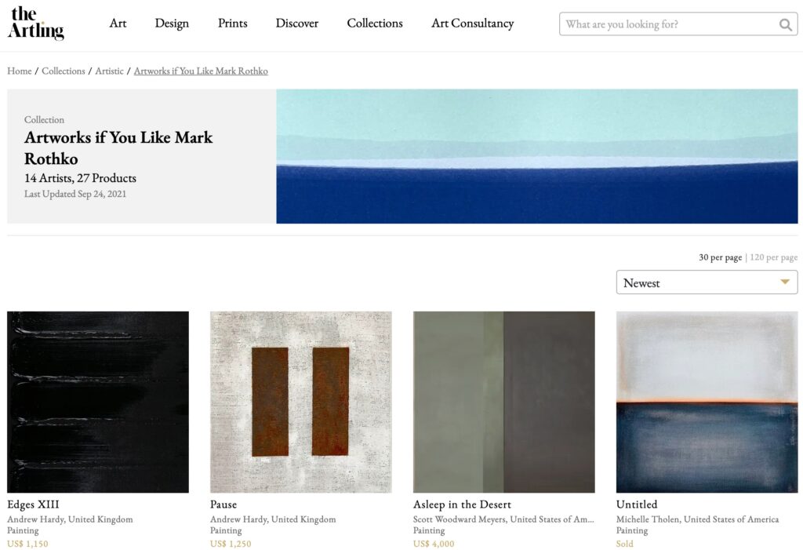This screenshot has height=550, width=803.
Task: Go to Home breadcrumb link
Action: point(20,71)
